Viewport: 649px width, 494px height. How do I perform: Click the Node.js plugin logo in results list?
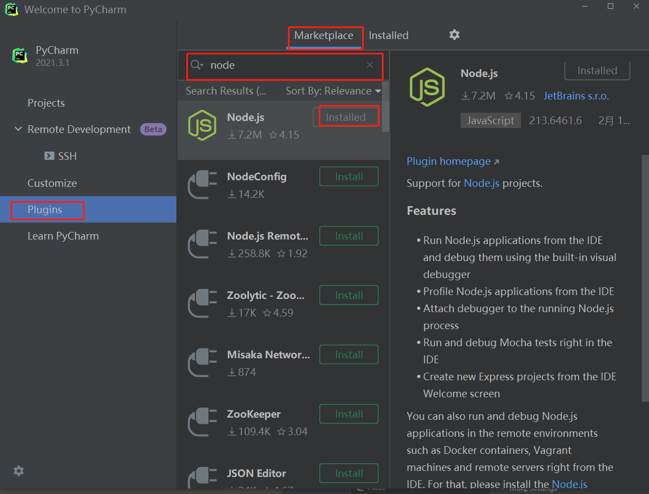(x=202, y=125)
